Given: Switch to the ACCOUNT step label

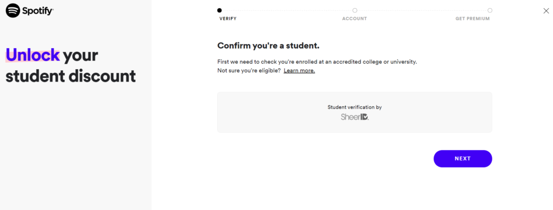Looking at the screenshot, I should (x=354, y=19).
